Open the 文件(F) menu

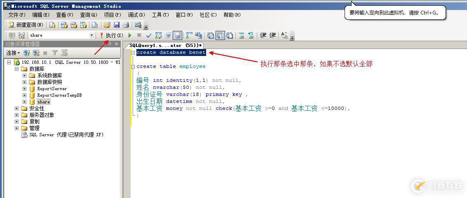[17, 15]
